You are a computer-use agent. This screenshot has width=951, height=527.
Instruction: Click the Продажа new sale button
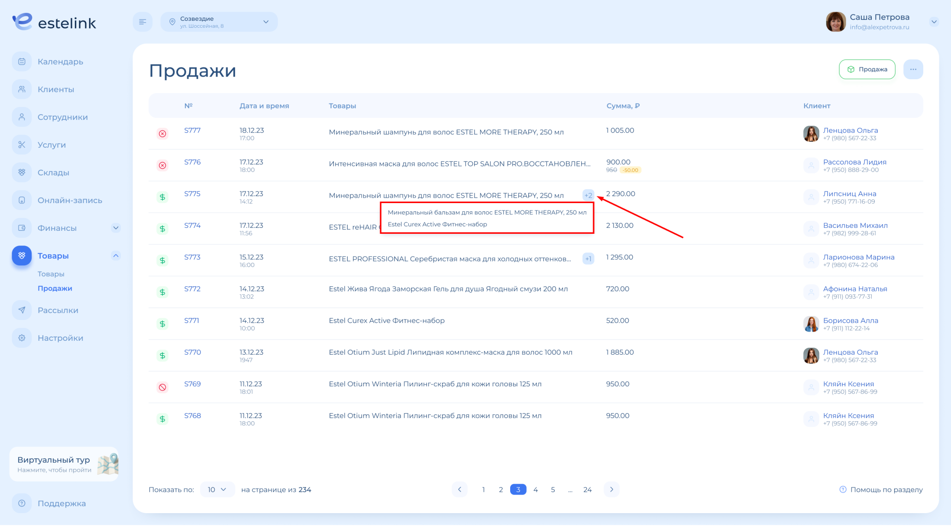[x=867, y=69]
